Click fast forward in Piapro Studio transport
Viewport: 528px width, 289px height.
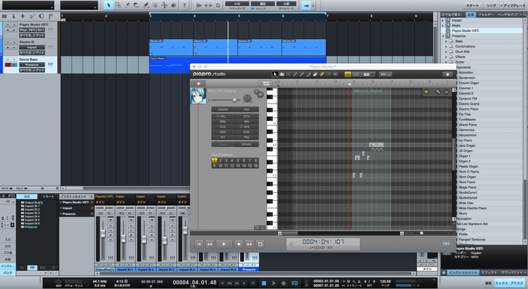pyautogui.click(x=249, y=244)
